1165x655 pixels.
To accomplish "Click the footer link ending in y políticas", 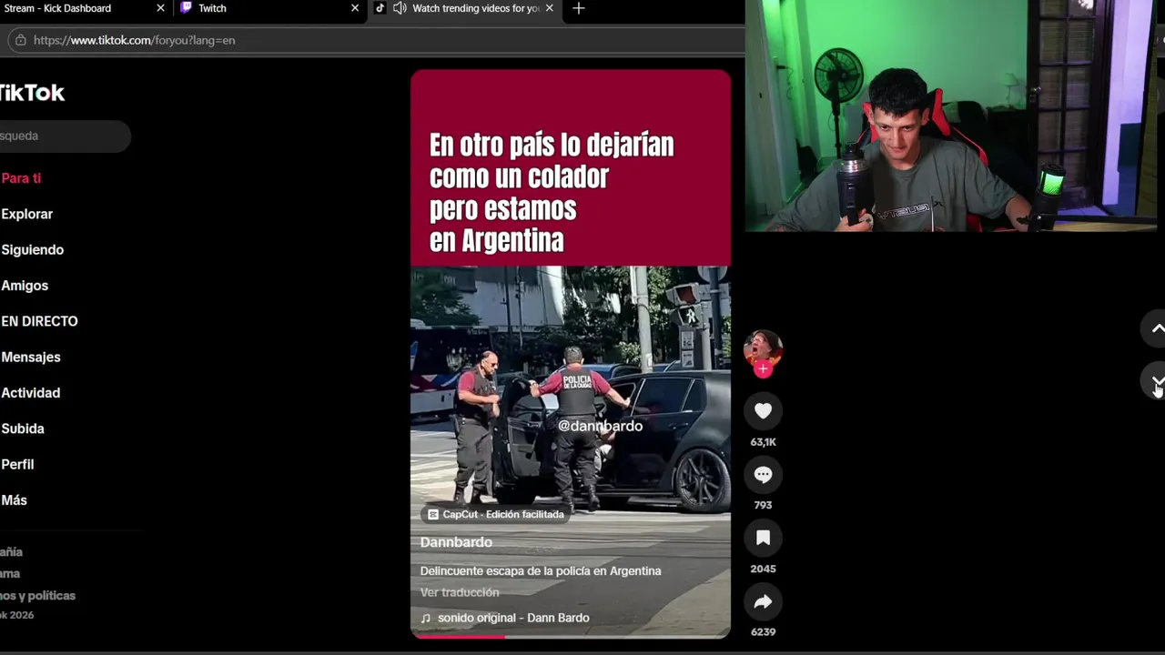I will point(37,596).
